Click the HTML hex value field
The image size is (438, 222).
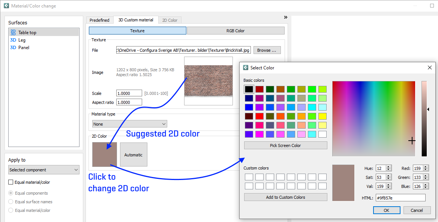click(x=400, y=197)
